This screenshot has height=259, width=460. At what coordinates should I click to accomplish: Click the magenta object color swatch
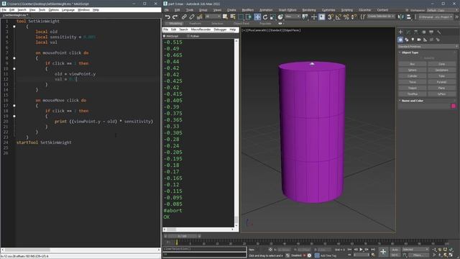pos(454,106)
